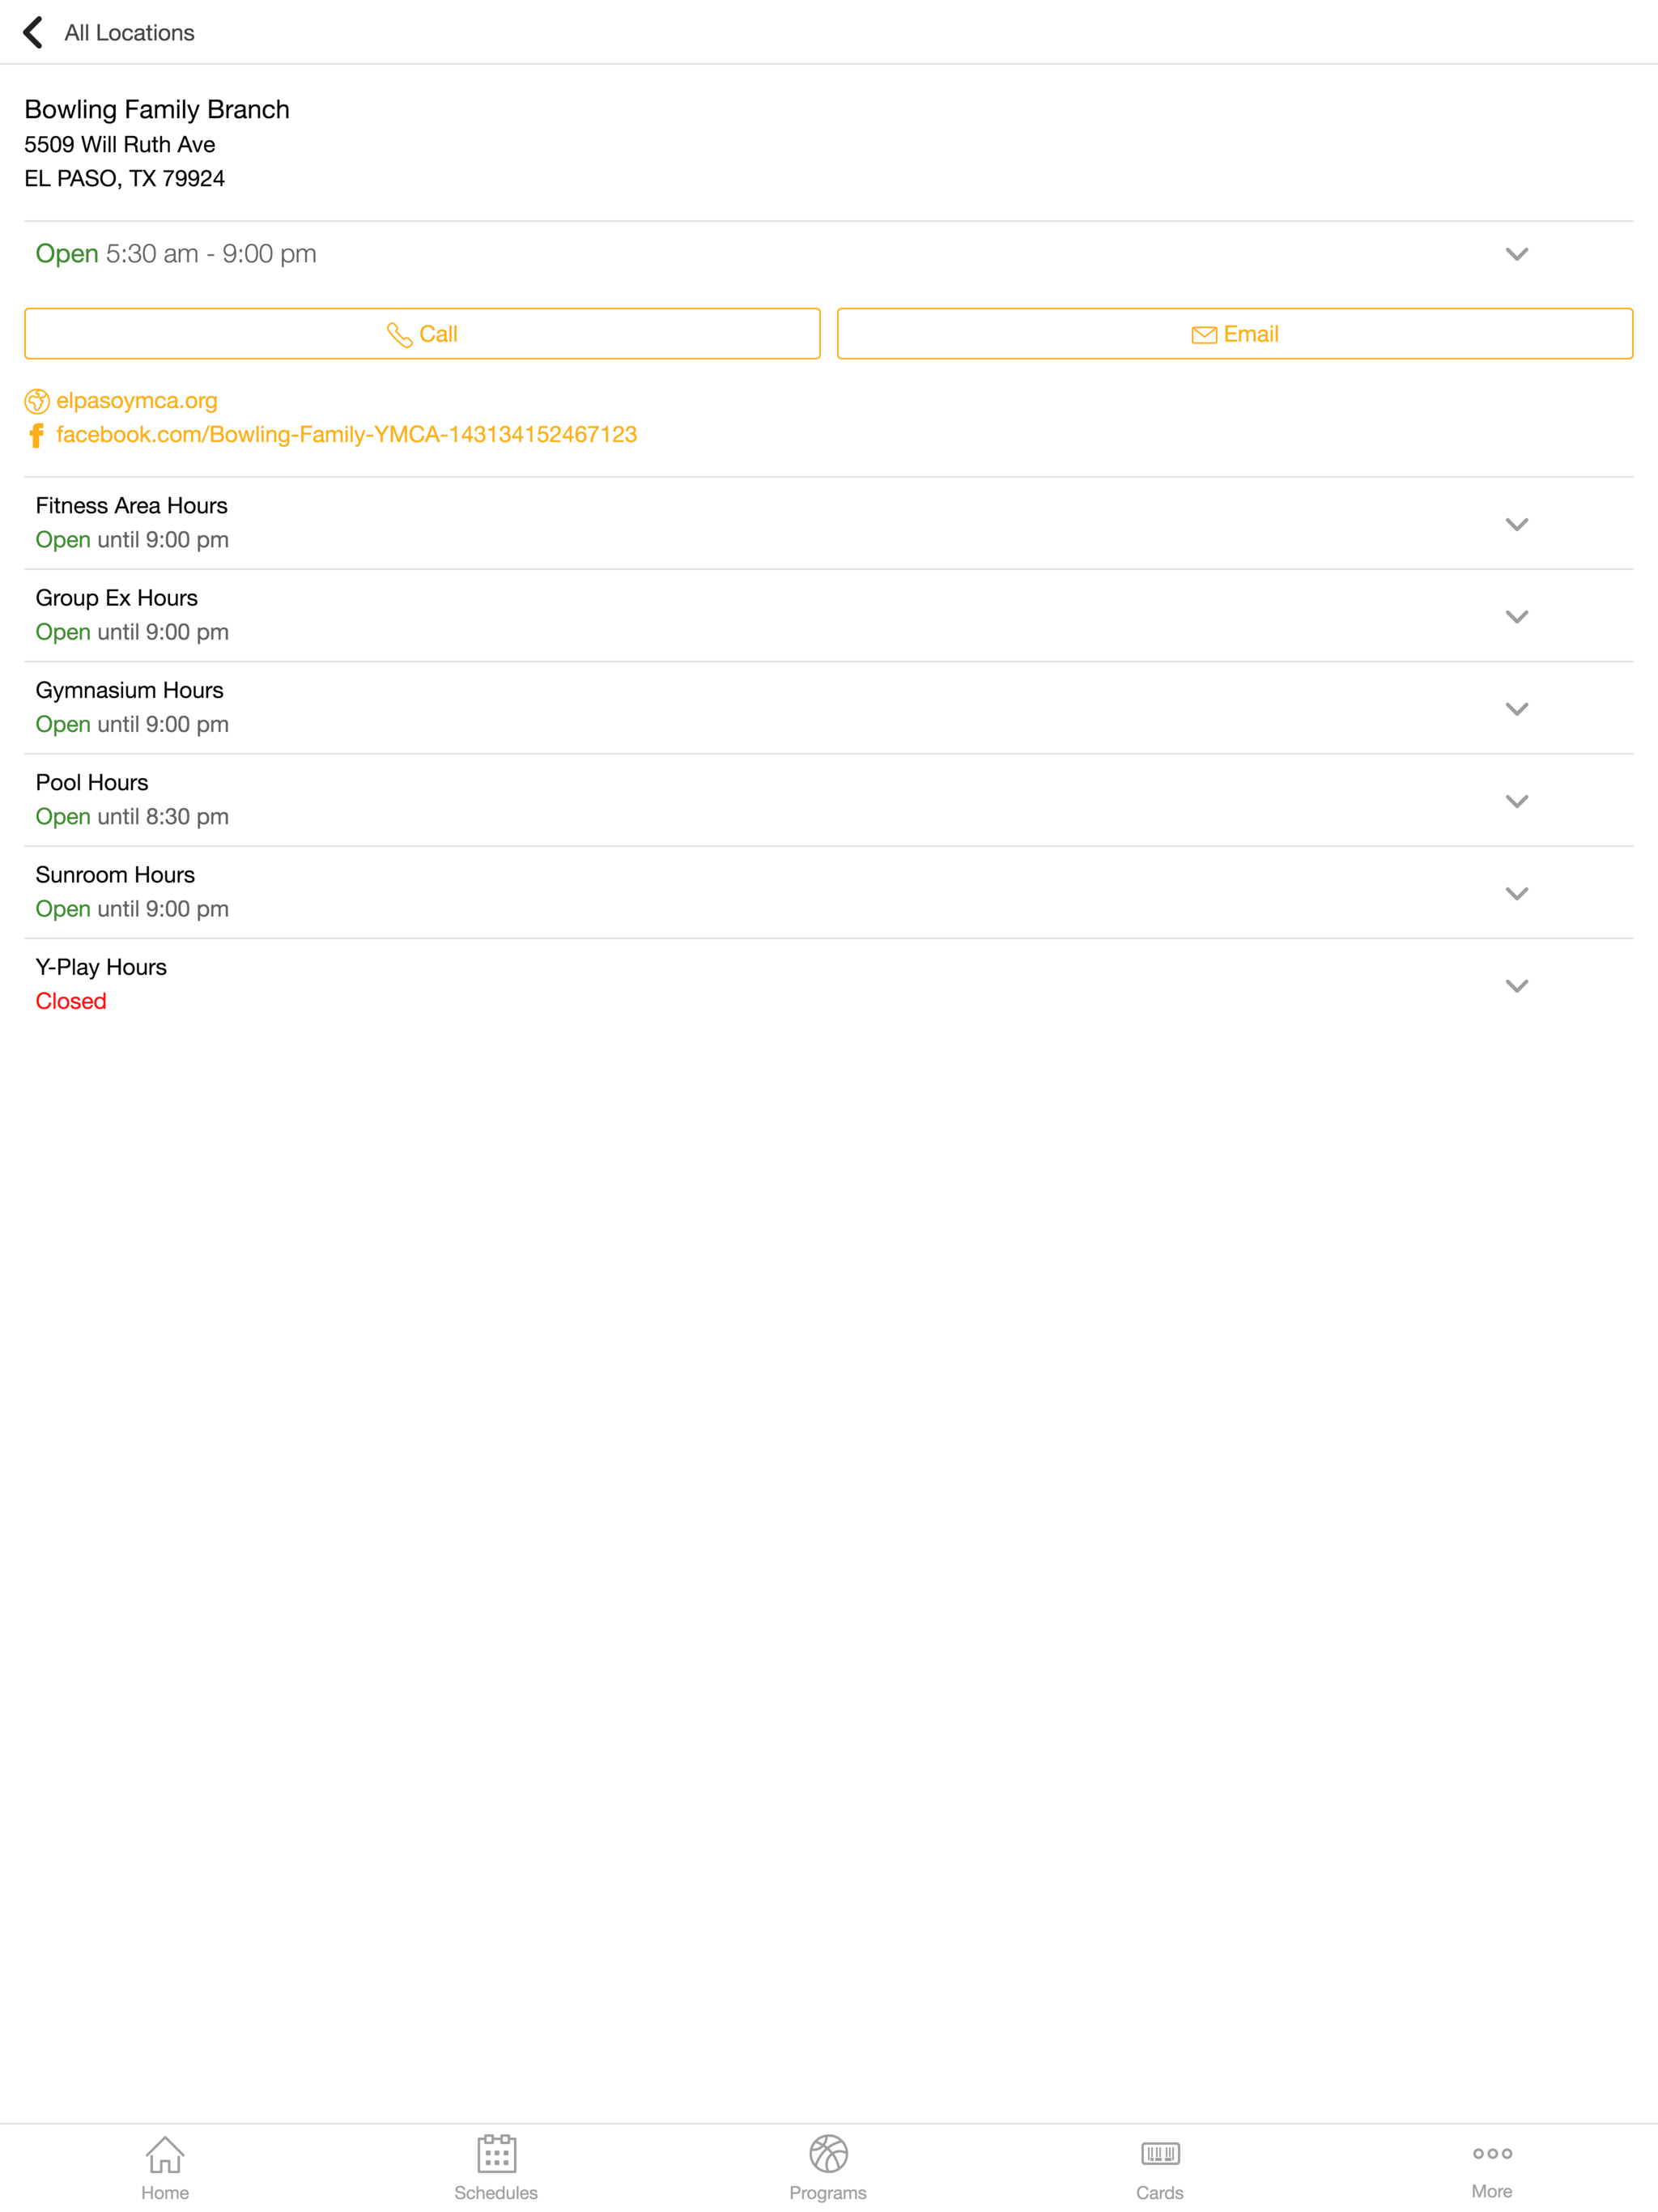Open the Home tab
1658x2212 pixels.
pos(165,2168)
